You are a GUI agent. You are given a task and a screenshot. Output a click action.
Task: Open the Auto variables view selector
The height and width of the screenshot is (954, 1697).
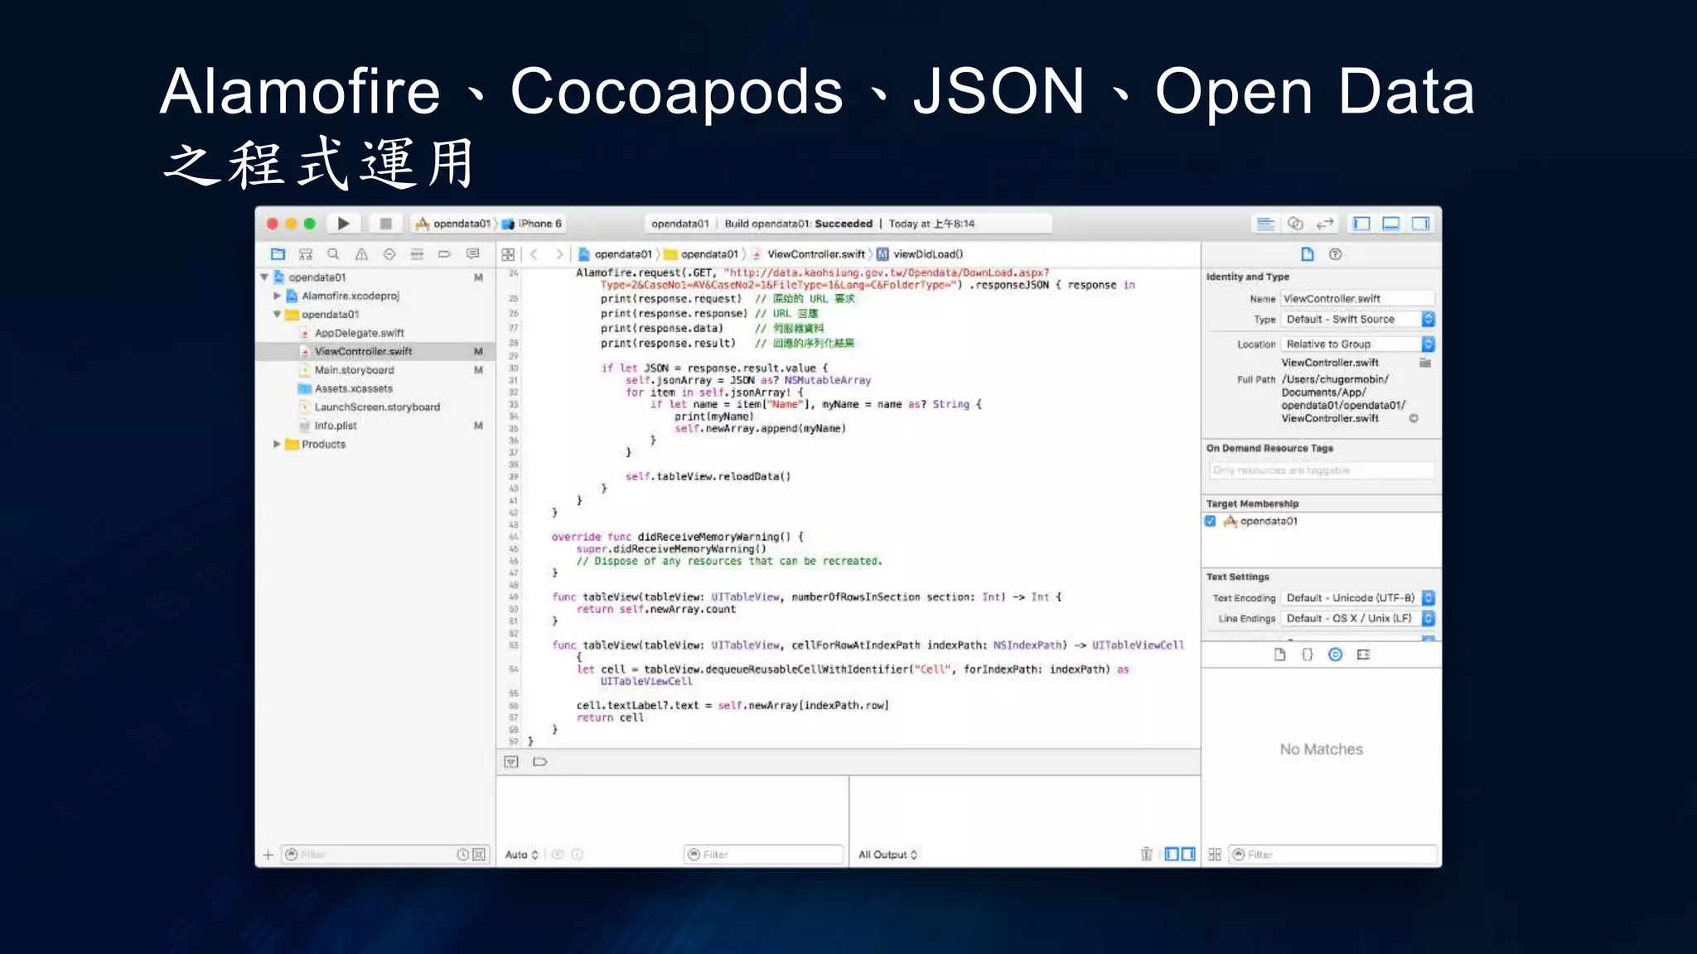(x=522, y=855)
